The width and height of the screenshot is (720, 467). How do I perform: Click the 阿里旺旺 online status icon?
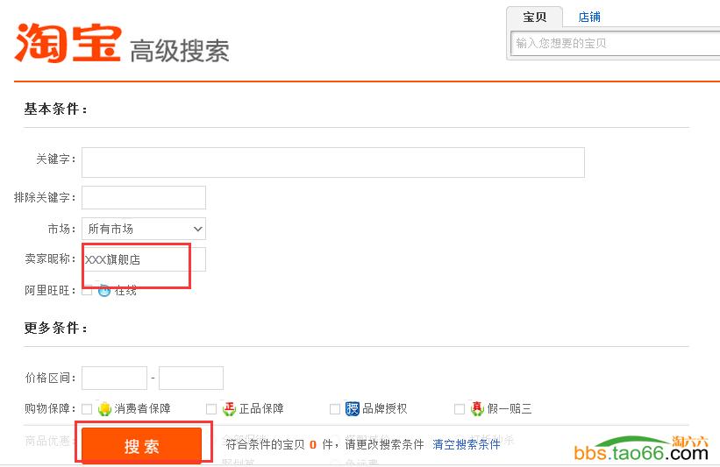104,290
